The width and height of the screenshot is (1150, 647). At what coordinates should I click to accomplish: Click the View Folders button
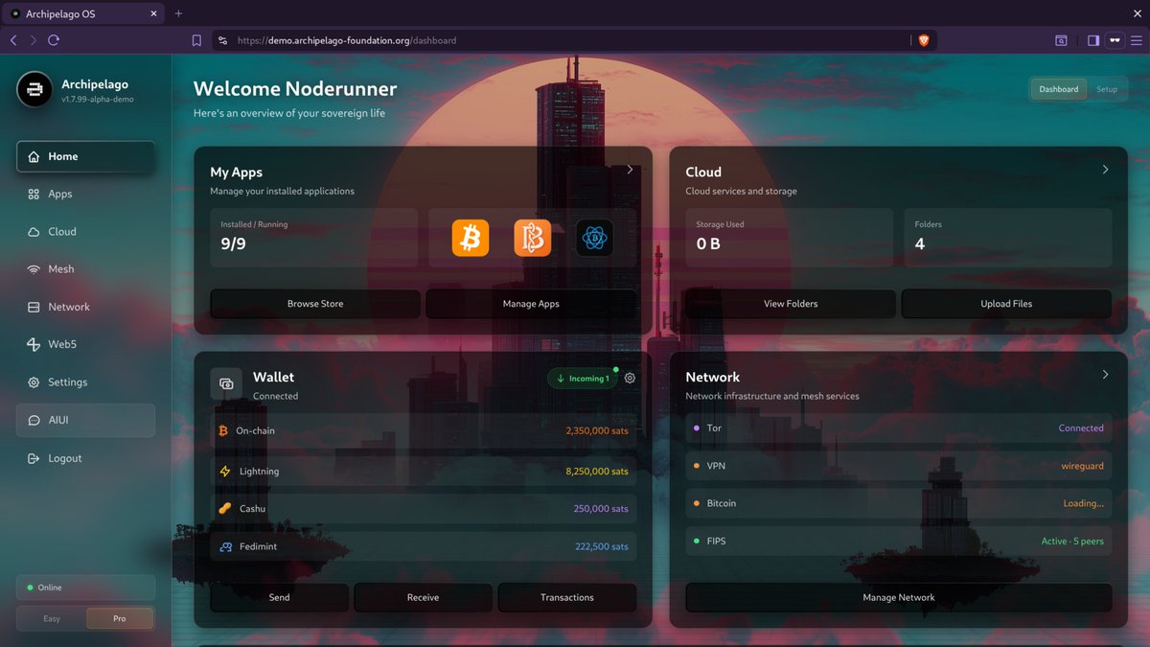(x=791, y=304)
